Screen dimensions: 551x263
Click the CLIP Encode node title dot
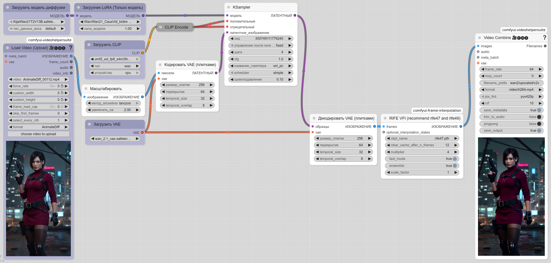point(161,27)
